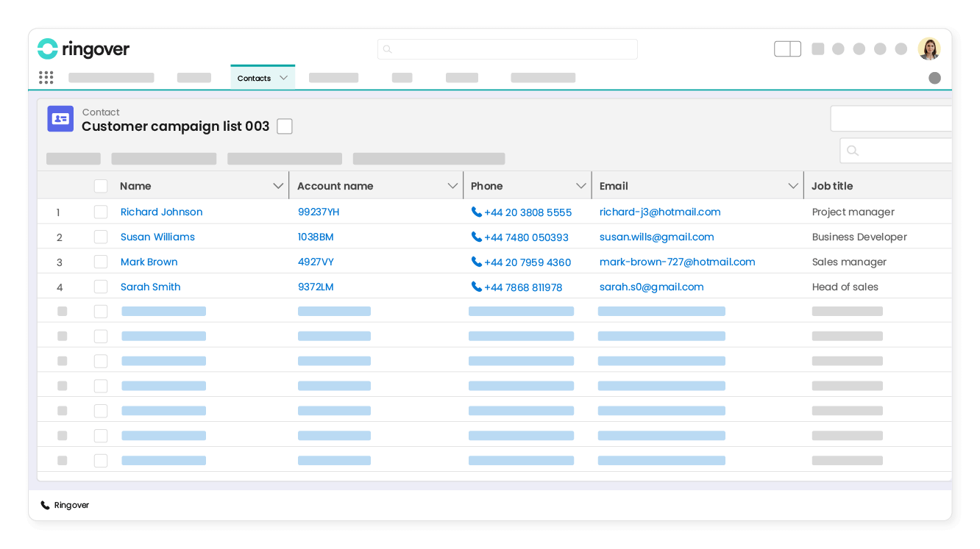Click the phone icon beside Sarah Smith's number
The width and height of the screenshot is (980, 549).
(x=477, y=287)
